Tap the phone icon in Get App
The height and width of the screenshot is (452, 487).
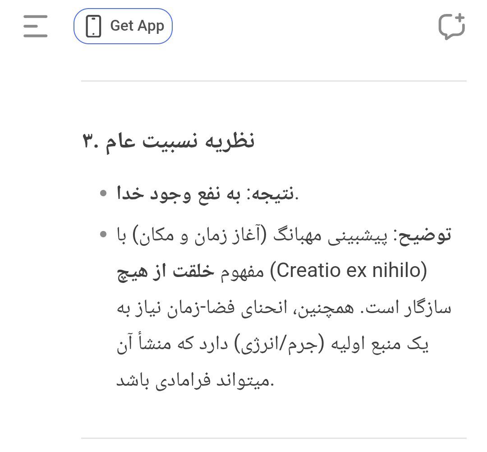[93, 26]
